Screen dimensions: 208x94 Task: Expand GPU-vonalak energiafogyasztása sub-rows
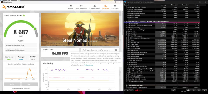(x=127, y=38)
